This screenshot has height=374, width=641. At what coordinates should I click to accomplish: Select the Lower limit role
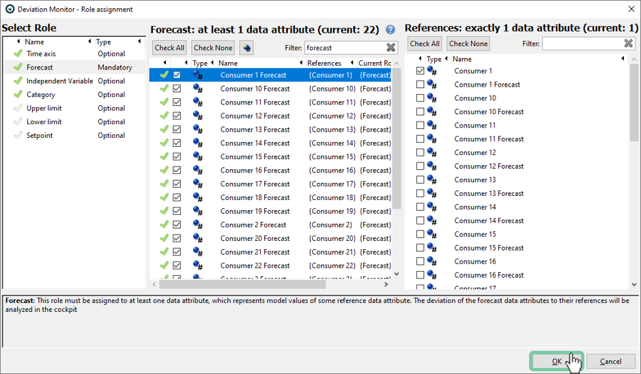[x=74, y=121]
